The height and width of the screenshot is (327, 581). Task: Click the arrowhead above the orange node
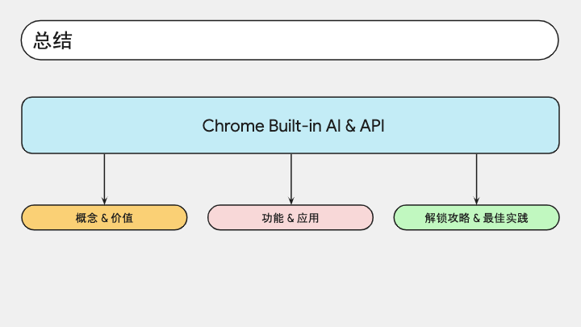tap(104, 200)
